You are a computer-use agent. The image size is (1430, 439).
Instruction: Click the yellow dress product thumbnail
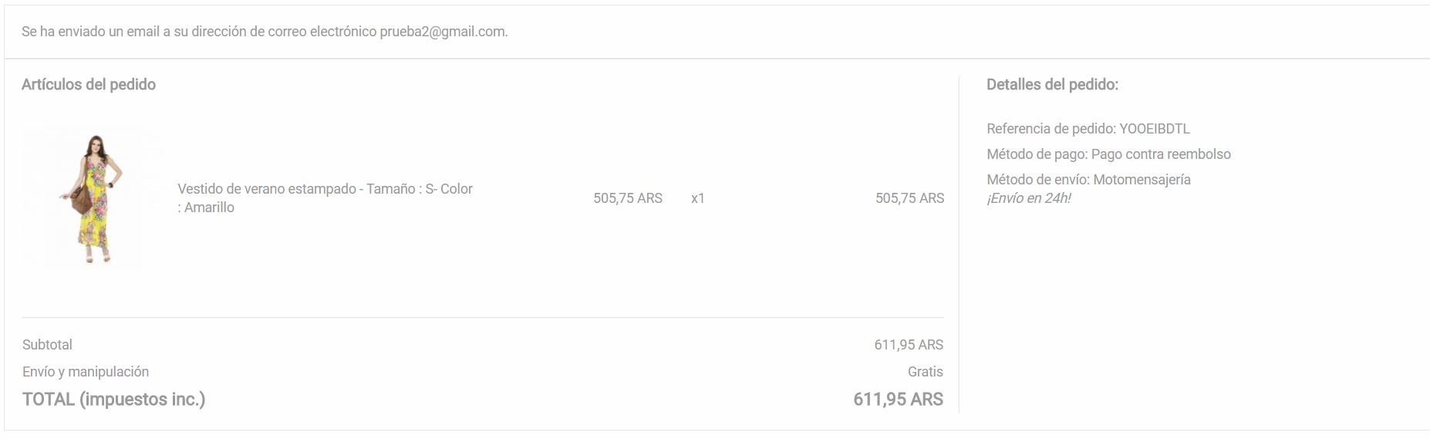coord(92,198)
